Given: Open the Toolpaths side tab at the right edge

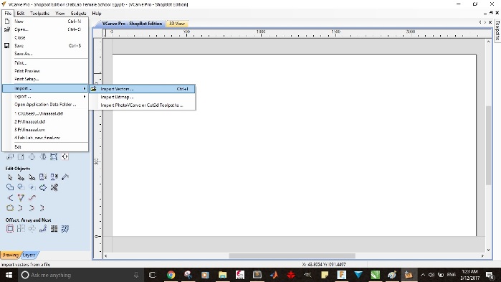Looking at the screenshot, I should tap(497, 30).
